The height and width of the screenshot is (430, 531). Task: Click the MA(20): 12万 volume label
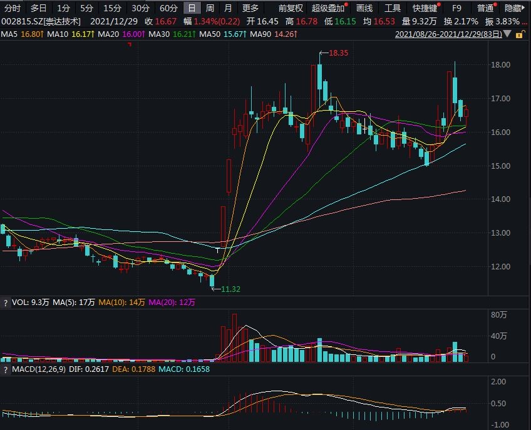click(172, 302)
